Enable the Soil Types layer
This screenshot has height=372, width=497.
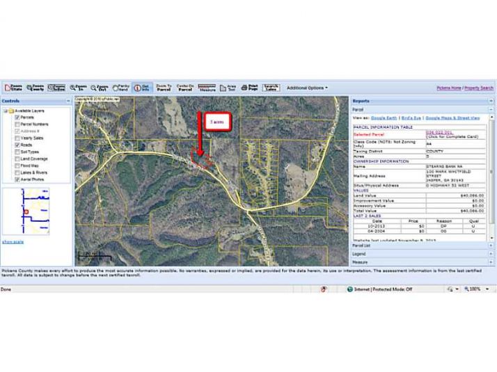click(x=17, y=152)
